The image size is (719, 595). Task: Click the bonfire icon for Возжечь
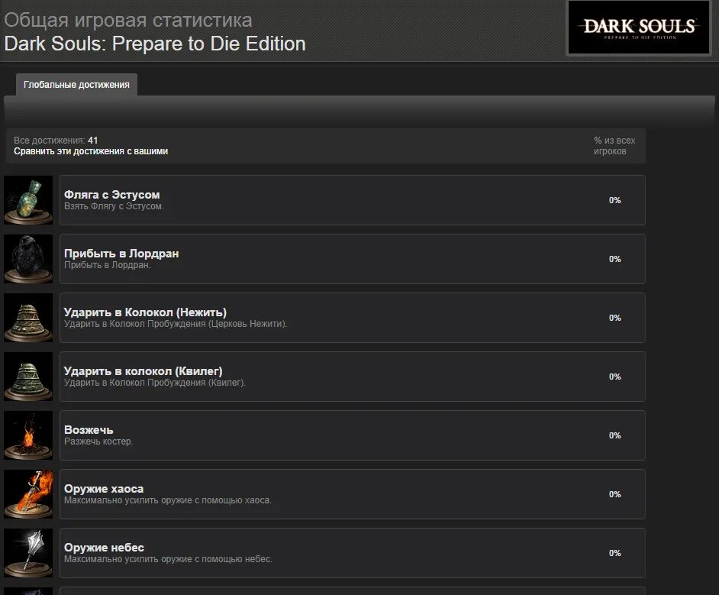tap(28, 435)
